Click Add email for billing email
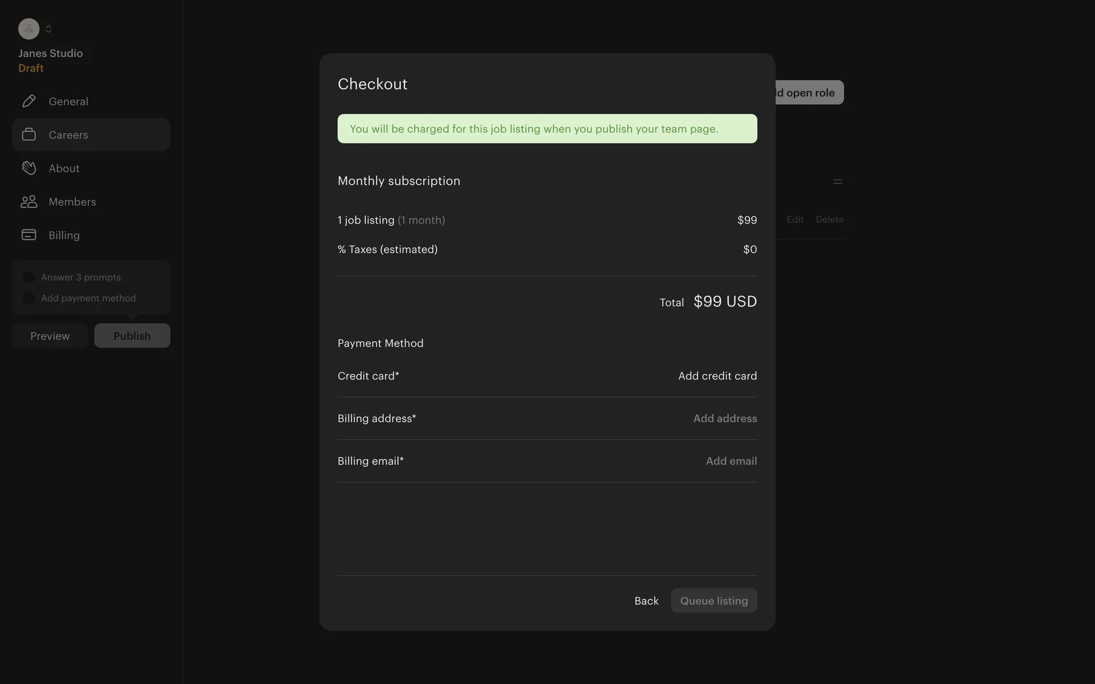The width and height of the screenshot is (1095, 684). pyautogui.click(x=731, y=461)
